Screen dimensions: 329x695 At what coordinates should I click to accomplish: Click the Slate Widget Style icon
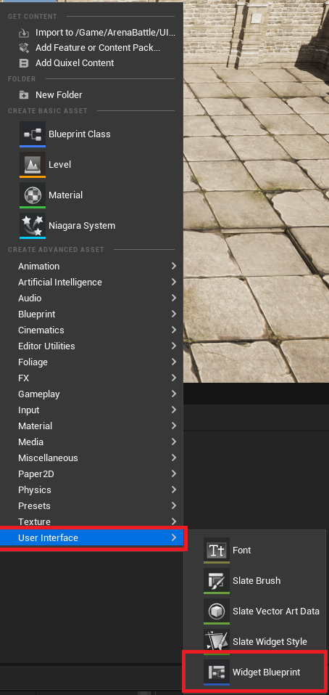(x=217, y=642)
